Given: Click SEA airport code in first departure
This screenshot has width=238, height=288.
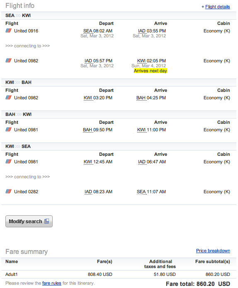Looking at the screenshot, I should click(x=87, y=31).
